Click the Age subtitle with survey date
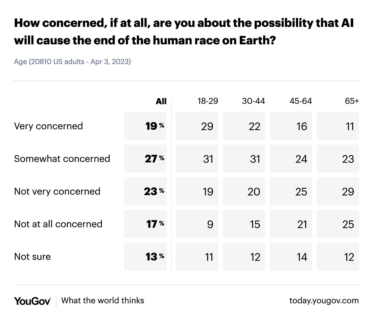 [x=72, y=62]
